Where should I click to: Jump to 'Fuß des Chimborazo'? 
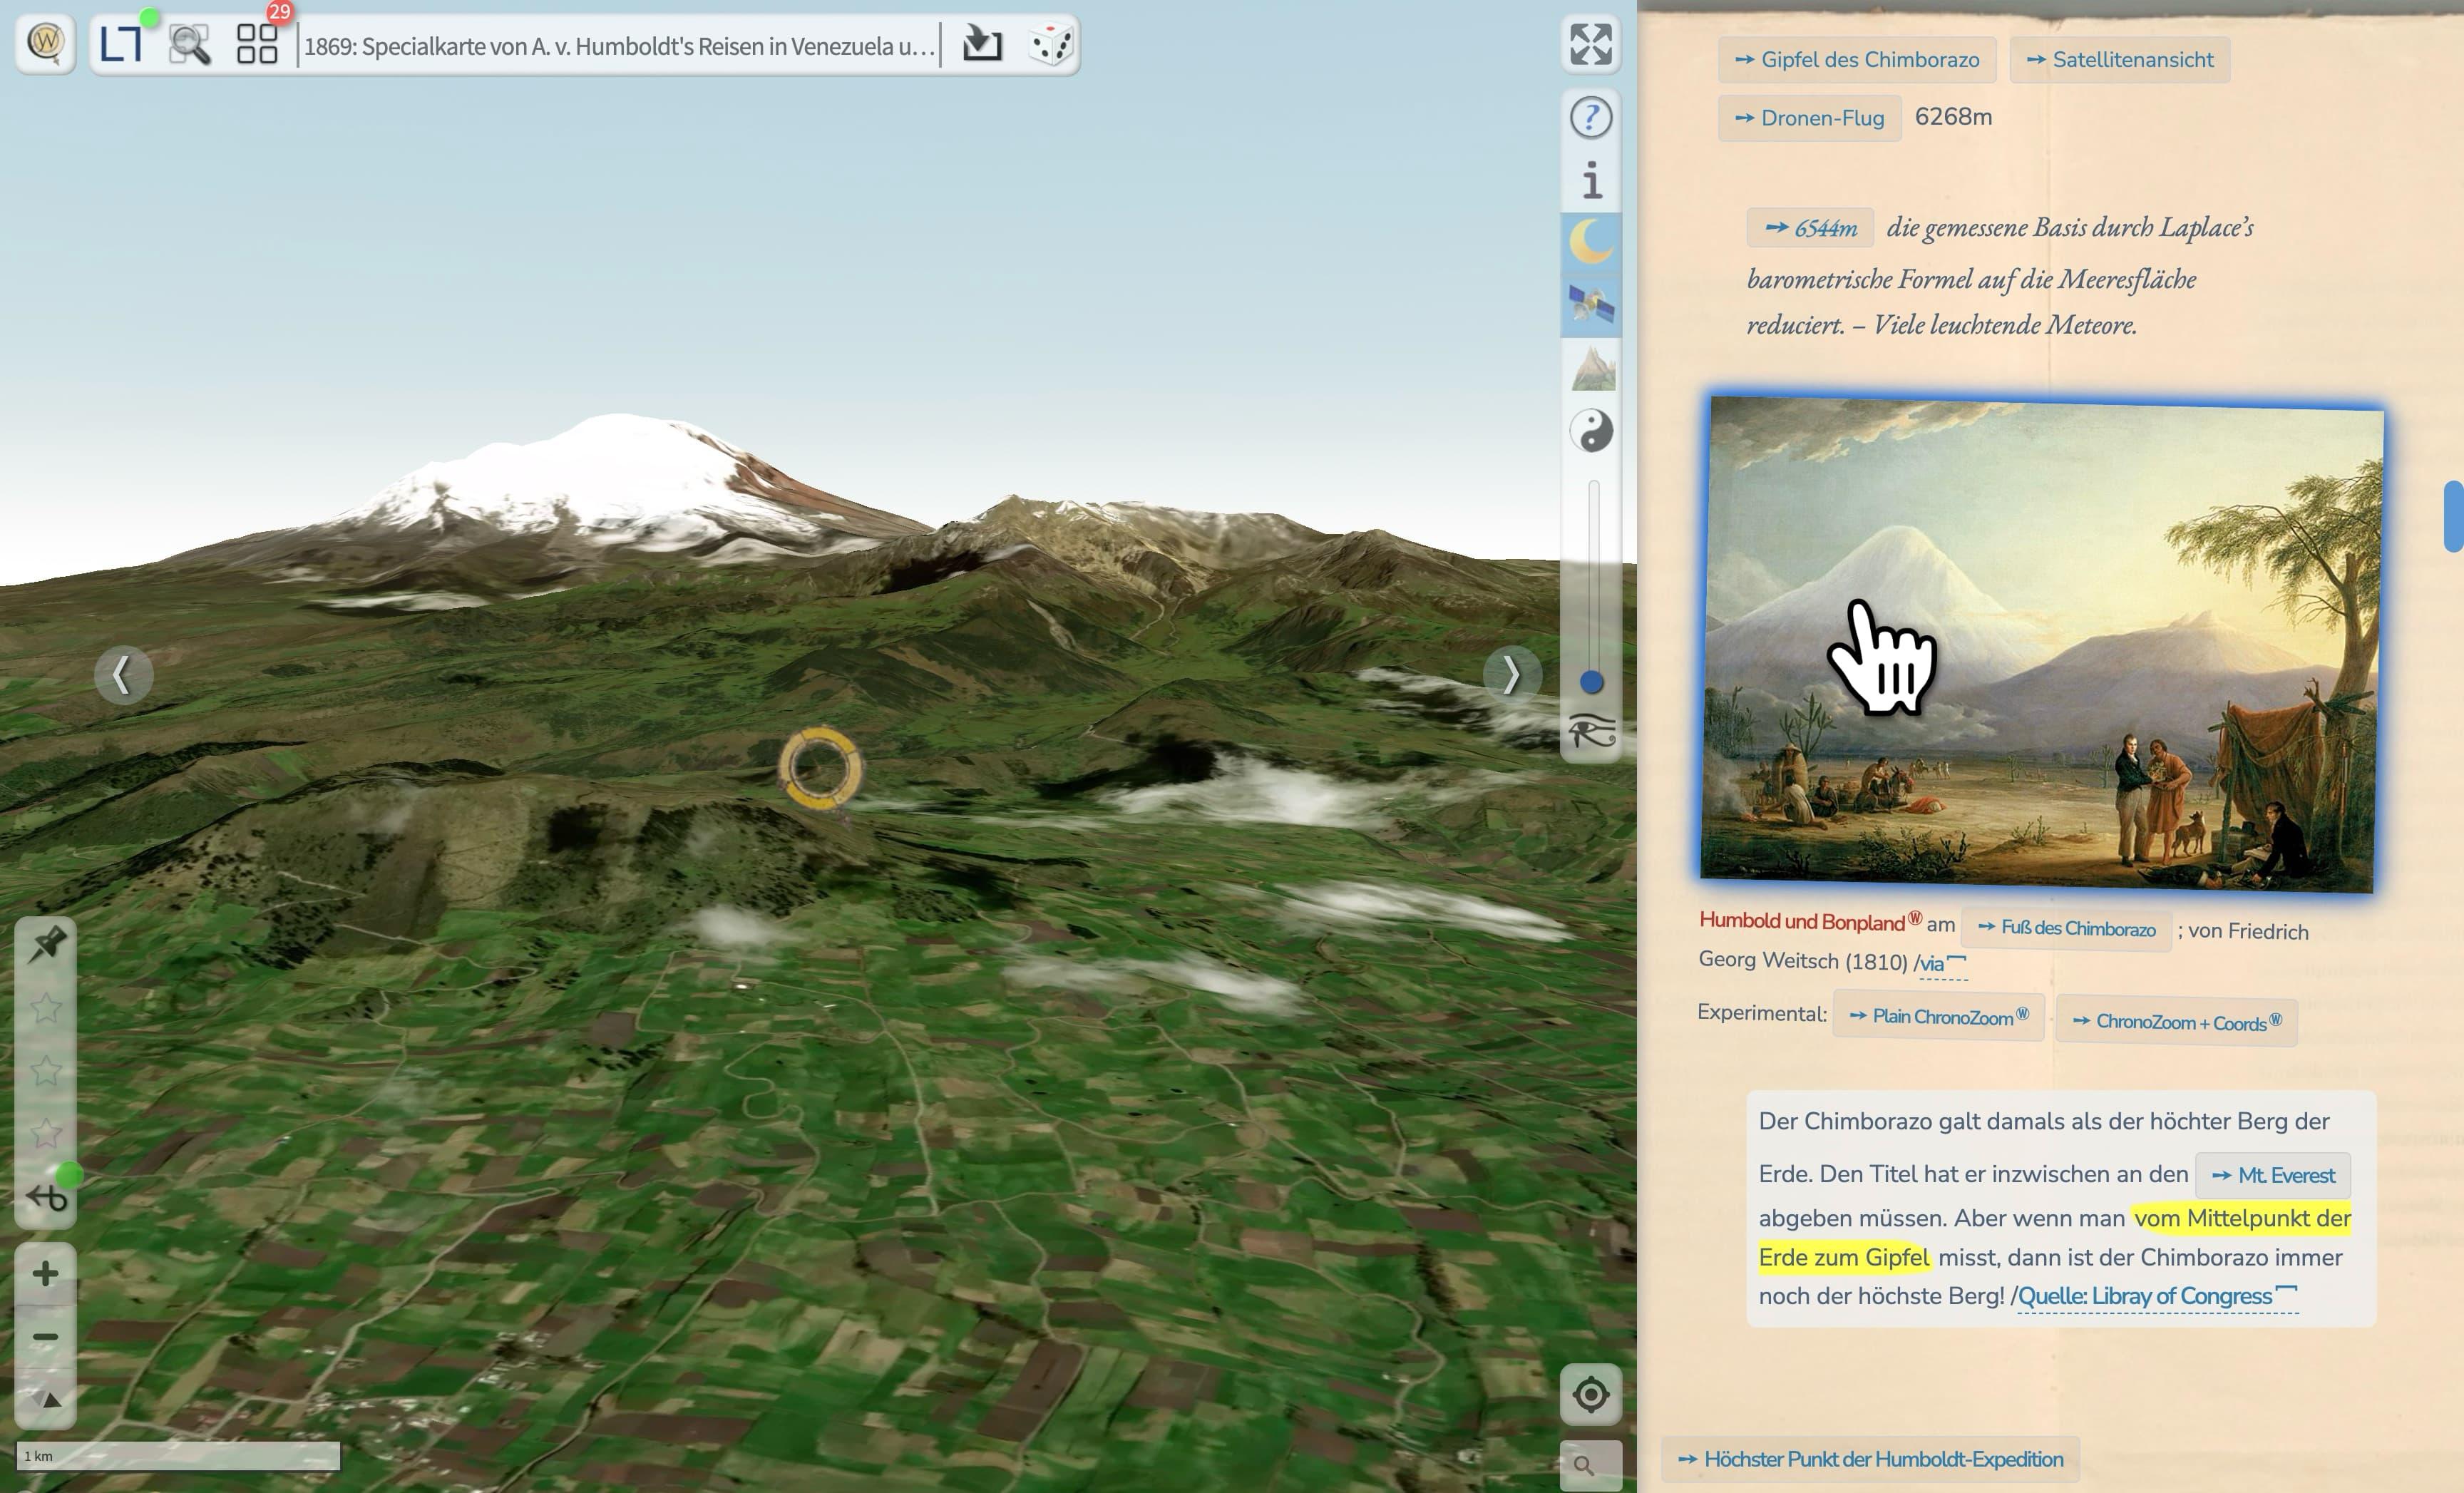(2066, 928)
